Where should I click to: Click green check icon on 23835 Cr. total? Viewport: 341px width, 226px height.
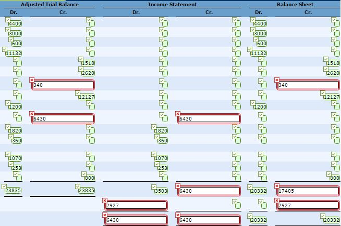(78, 187)
